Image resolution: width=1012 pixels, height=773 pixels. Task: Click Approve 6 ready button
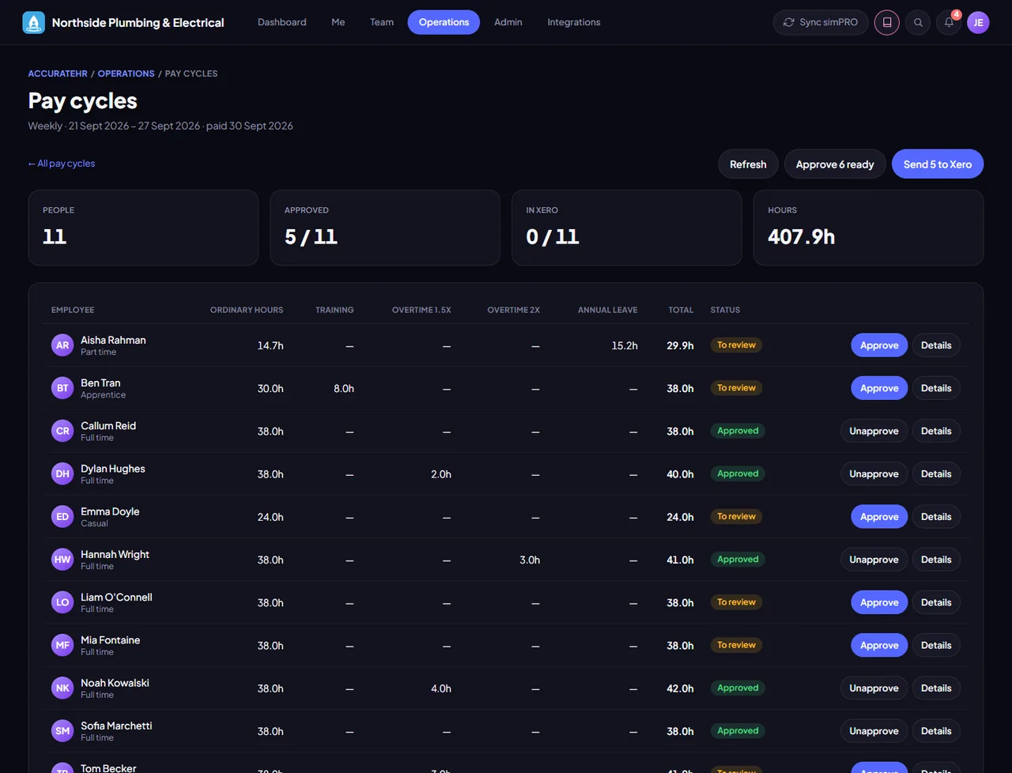tap(835, 164)
